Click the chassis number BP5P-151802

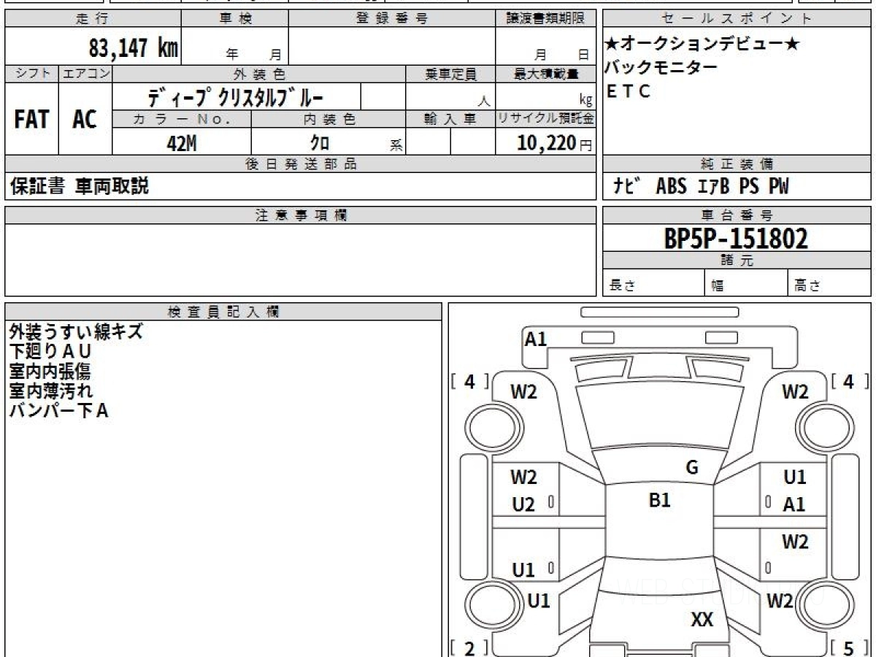[x=737, y=238]
